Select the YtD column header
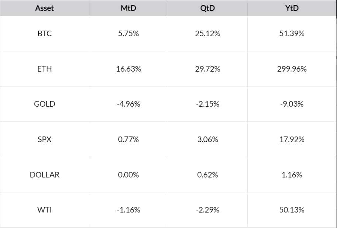Viewport: 337px width, 228px height. coord(292,8)
